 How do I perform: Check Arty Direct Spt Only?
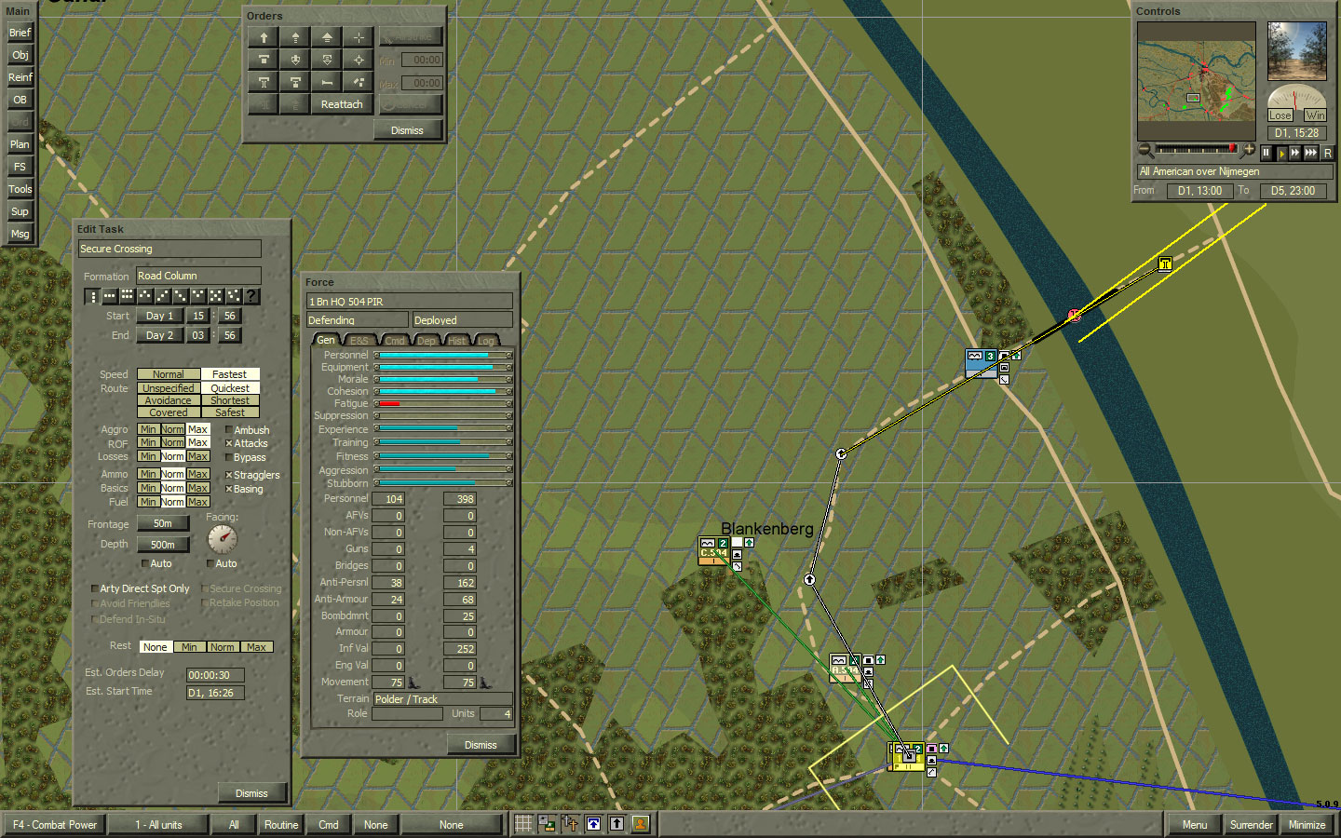94,588
